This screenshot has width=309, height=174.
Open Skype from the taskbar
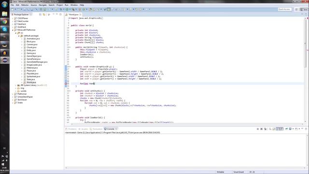[4, 29]
